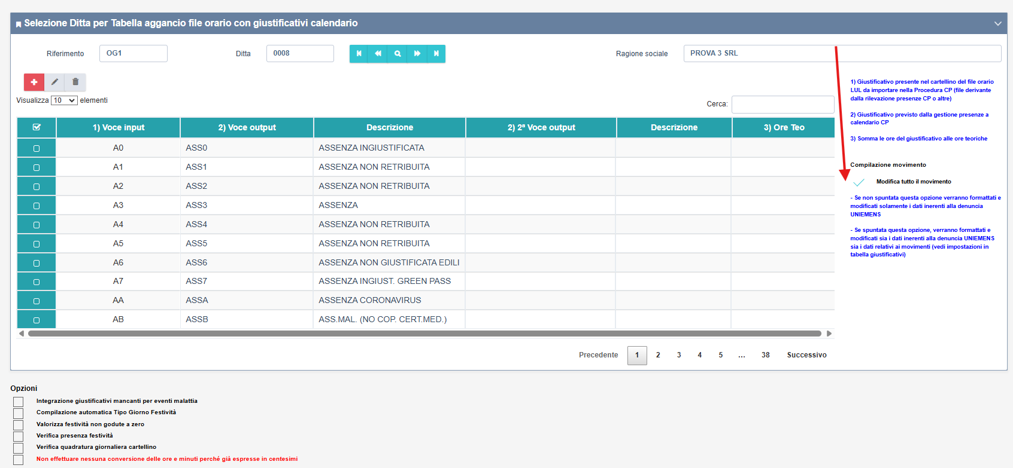Select the AA row checkbox

coord(37,301)
